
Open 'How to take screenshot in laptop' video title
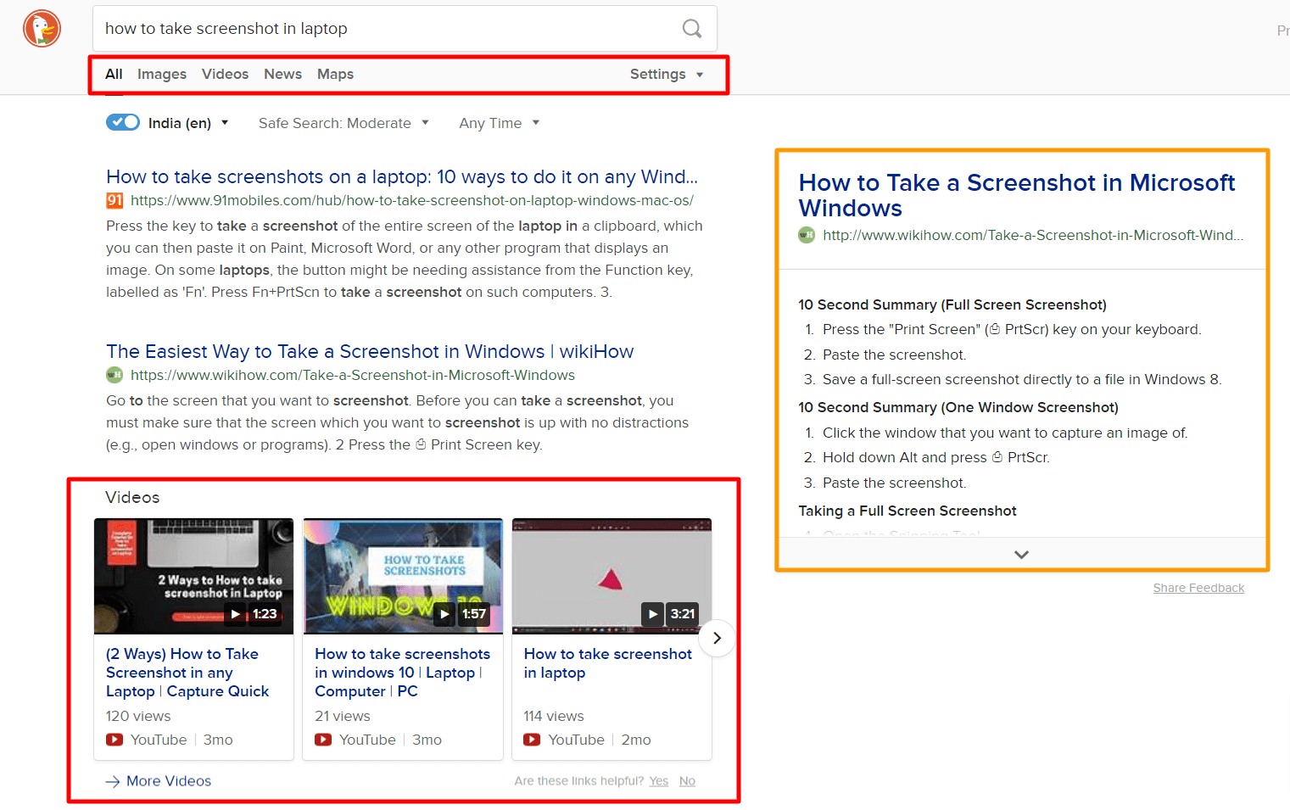(608, 663)
